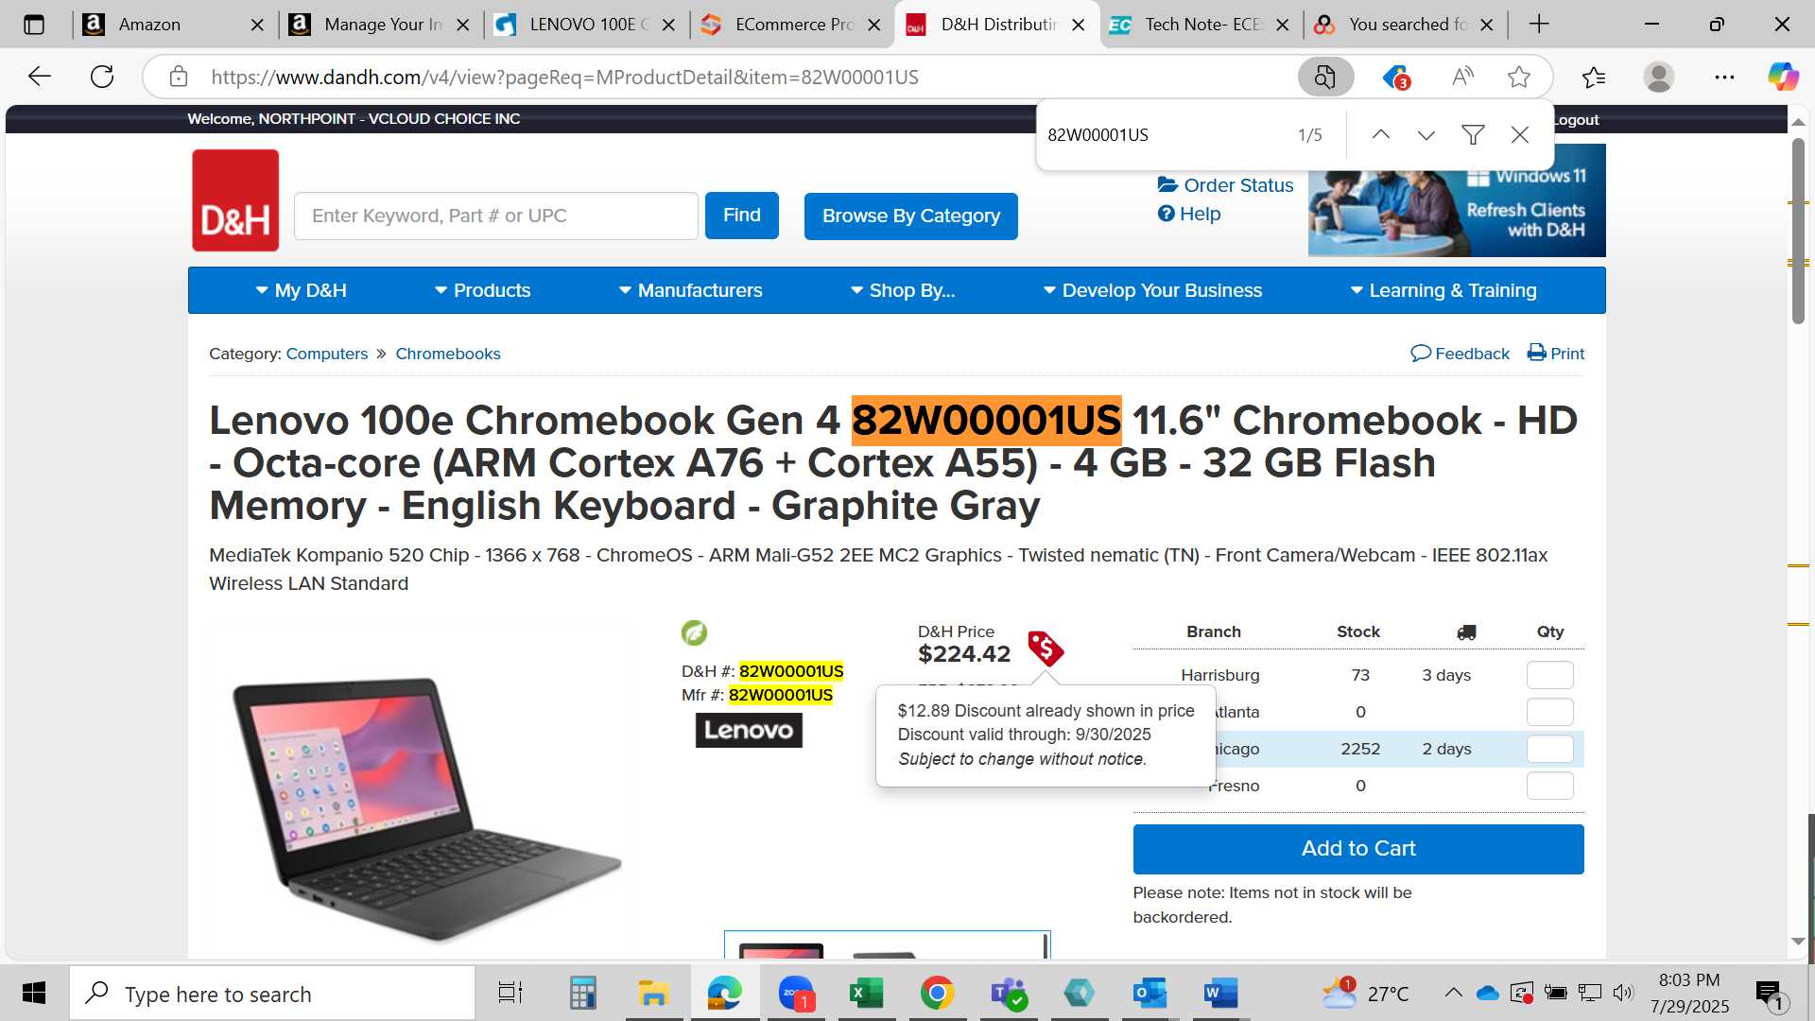Click the keyword or UPC search field
1815x1021 pixels.
click(496, 216)
